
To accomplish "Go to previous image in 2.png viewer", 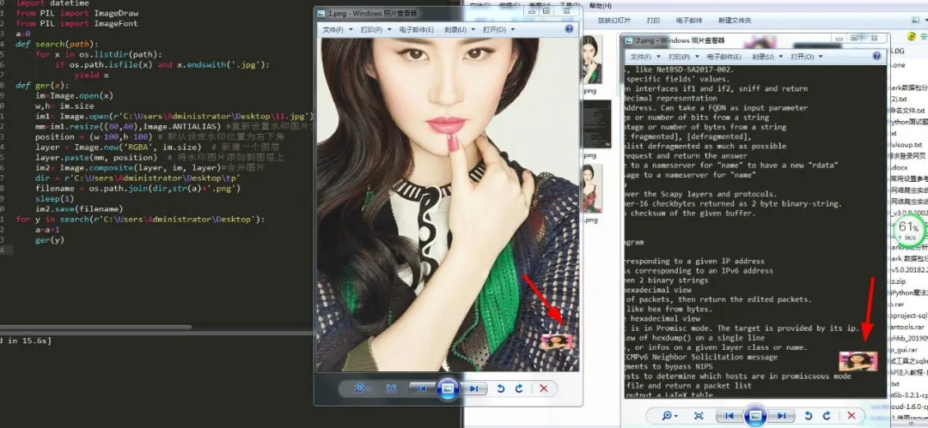I will pyautogui.click(x=730, y=416).
